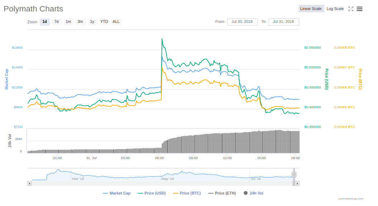378x206 pixels.
Task: Click the $96M axis label
Action: pos(18,107)
